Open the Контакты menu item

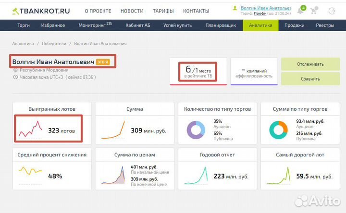coord(196,11)
